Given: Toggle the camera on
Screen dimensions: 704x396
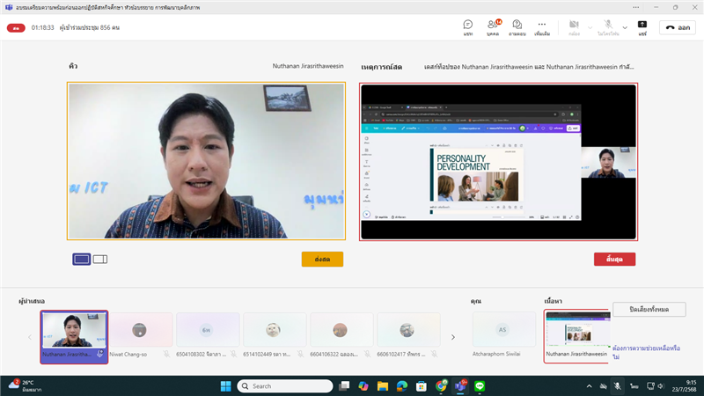Looking at the screenshot, I should coord(574,26).
